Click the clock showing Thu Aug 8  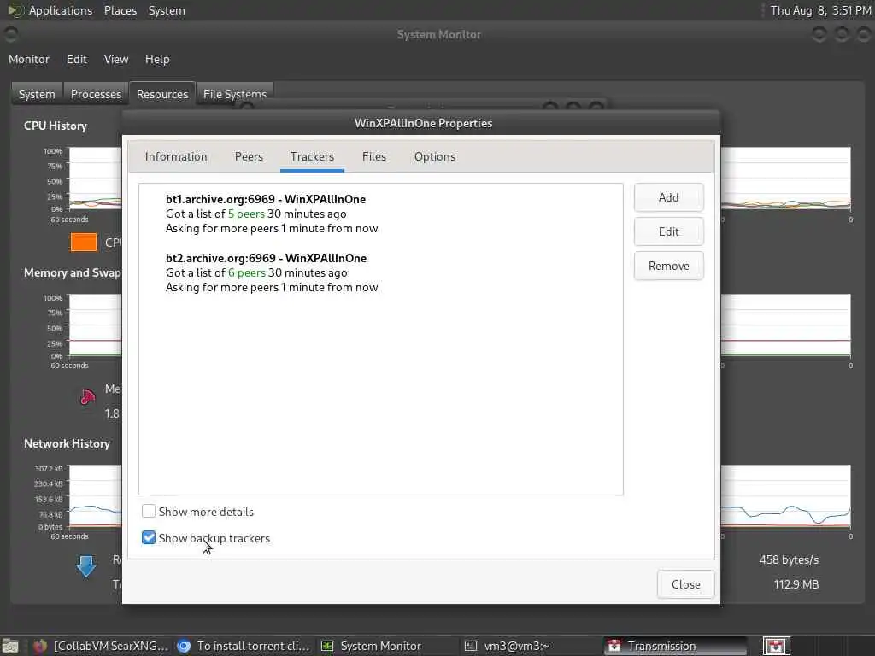click(820, 10)
